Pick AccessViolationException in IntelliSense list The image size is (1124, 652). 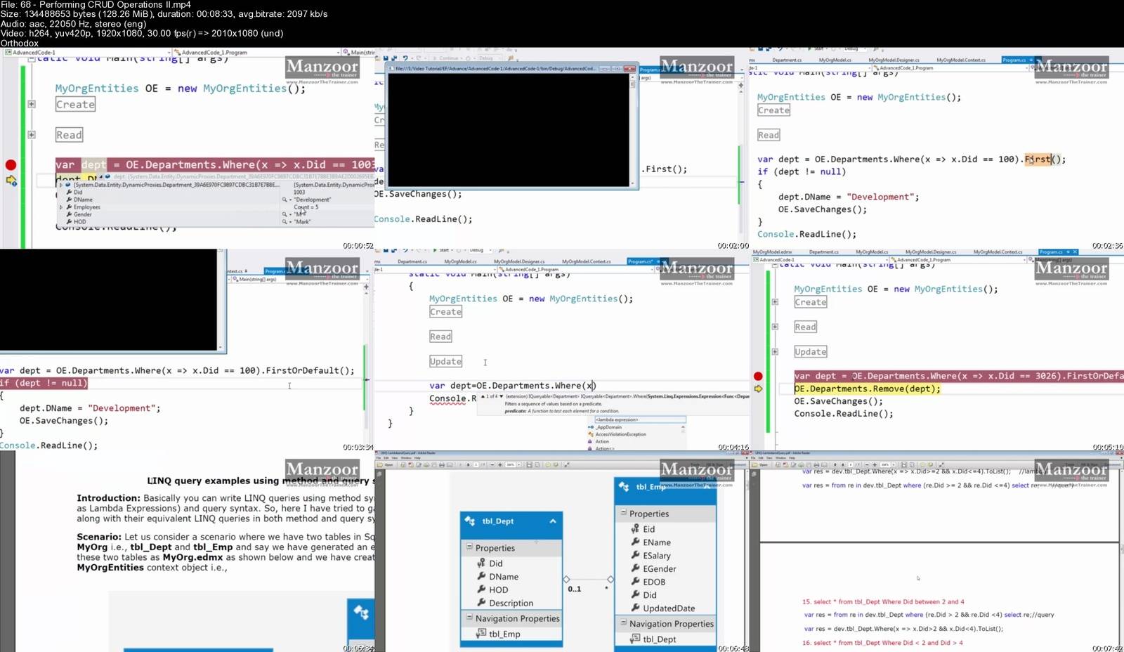click(x=620, y=434)
